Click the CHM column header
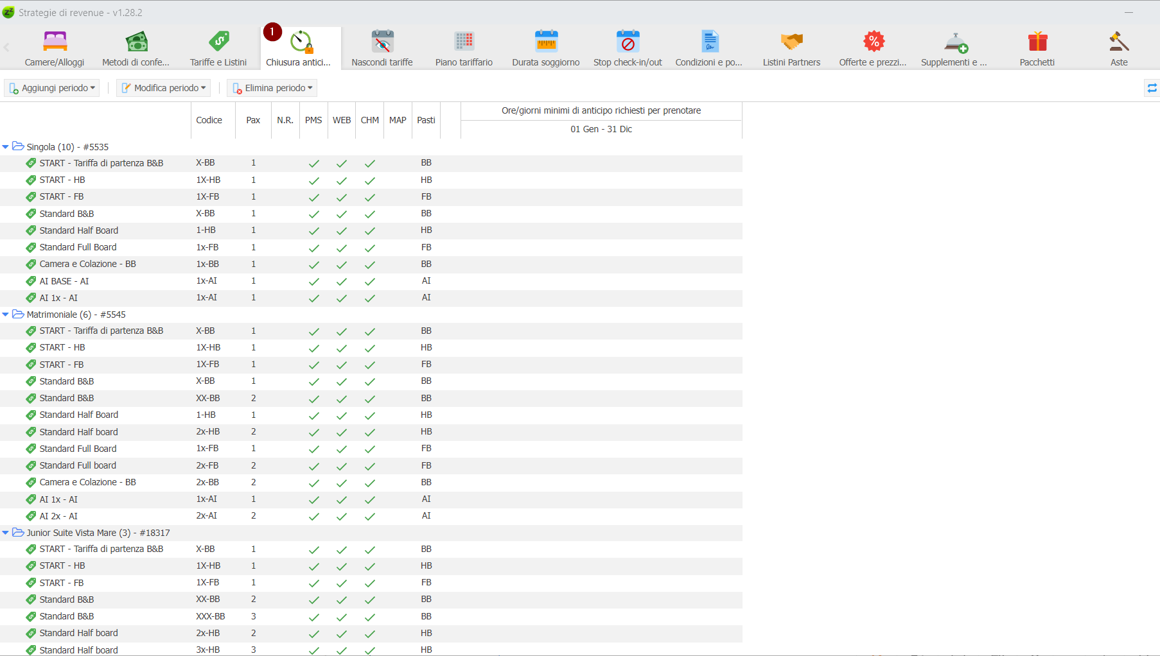The width and height of the screenshot is (1160, 656). [x=370, y=120]
